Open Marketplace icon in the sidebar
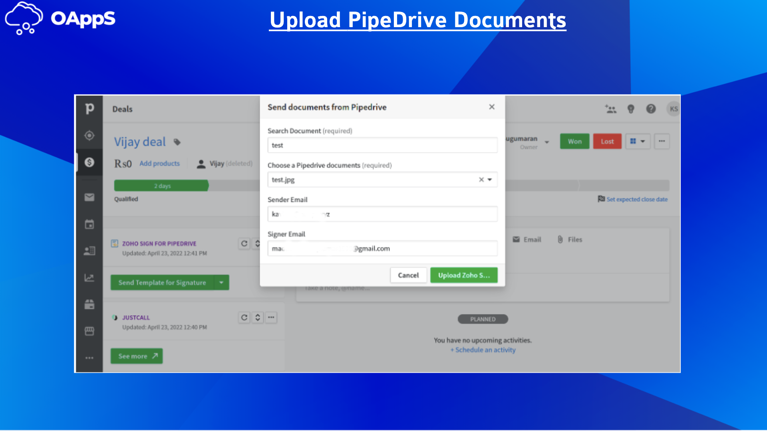 [x=89, y=331]
